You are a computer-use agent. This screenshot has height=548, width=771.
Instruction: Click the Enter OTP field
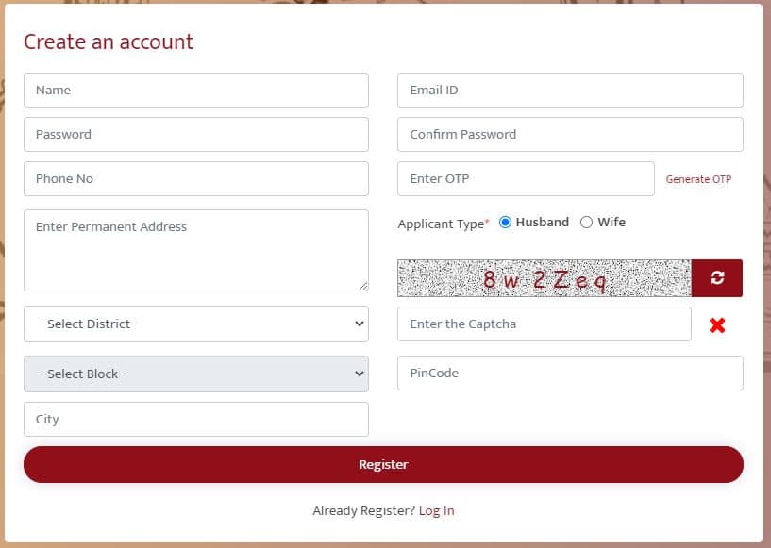(526, 179)
